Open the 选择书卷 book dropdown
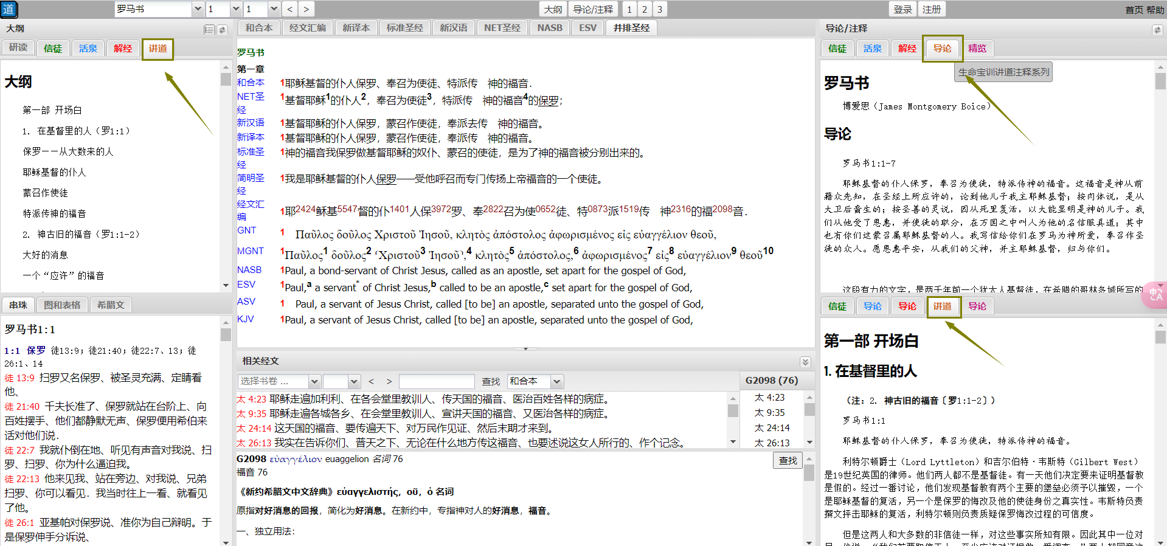Screen dimensions: 1167x546 click(314, 381)
